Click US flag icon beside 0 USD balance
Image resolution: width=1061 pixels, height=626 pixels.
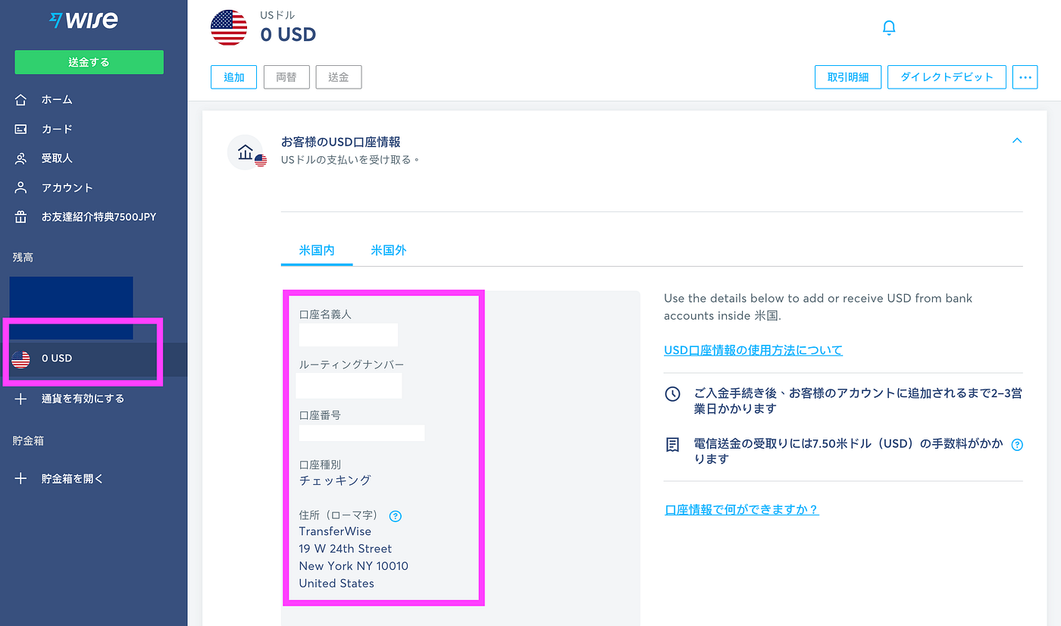tap(20, 359)
